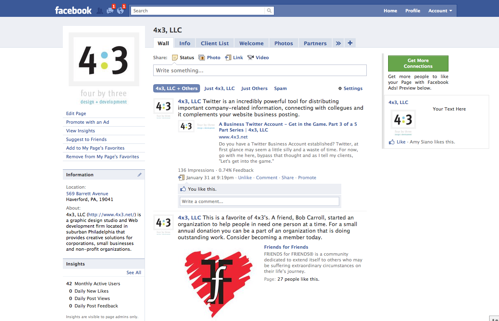This screenshot has height=321, width=499.
Task: Select the Status share icon
Action: (x=175, y=57)
